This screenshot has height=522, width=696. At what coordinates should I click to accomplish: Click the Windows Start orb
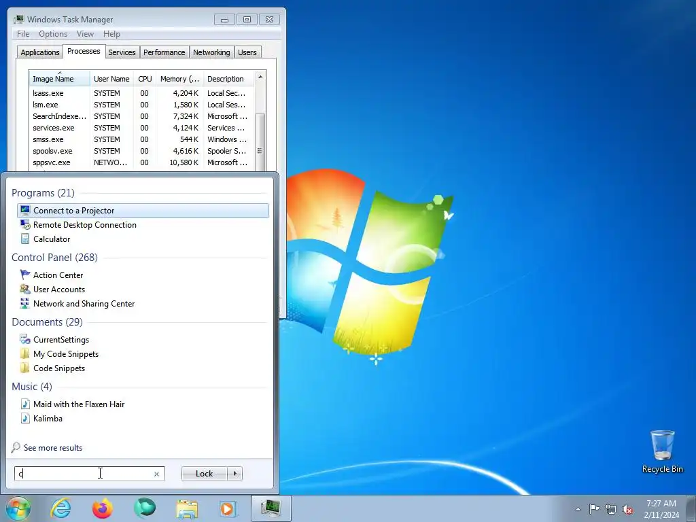click(18, 508)
